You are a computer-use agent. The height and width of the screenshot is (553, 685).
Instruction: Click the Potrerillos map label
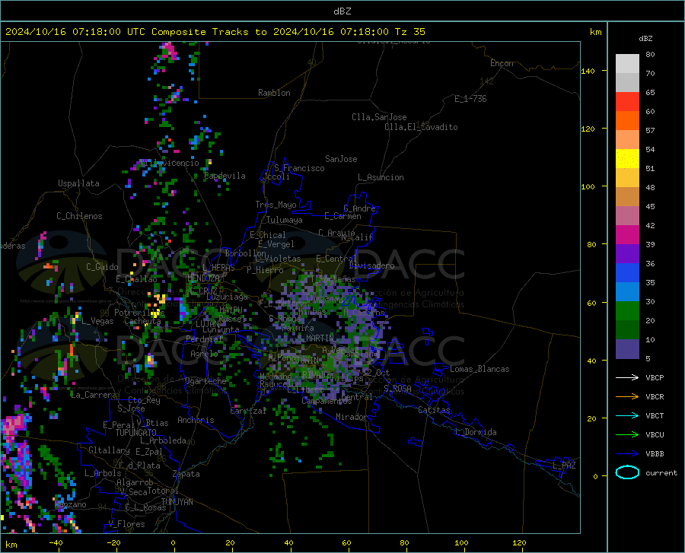[139, 313]
